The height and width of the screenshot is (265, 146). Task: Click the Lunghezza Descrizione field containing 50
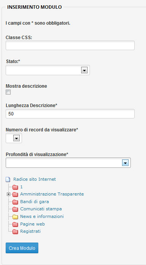click(70, 114)
